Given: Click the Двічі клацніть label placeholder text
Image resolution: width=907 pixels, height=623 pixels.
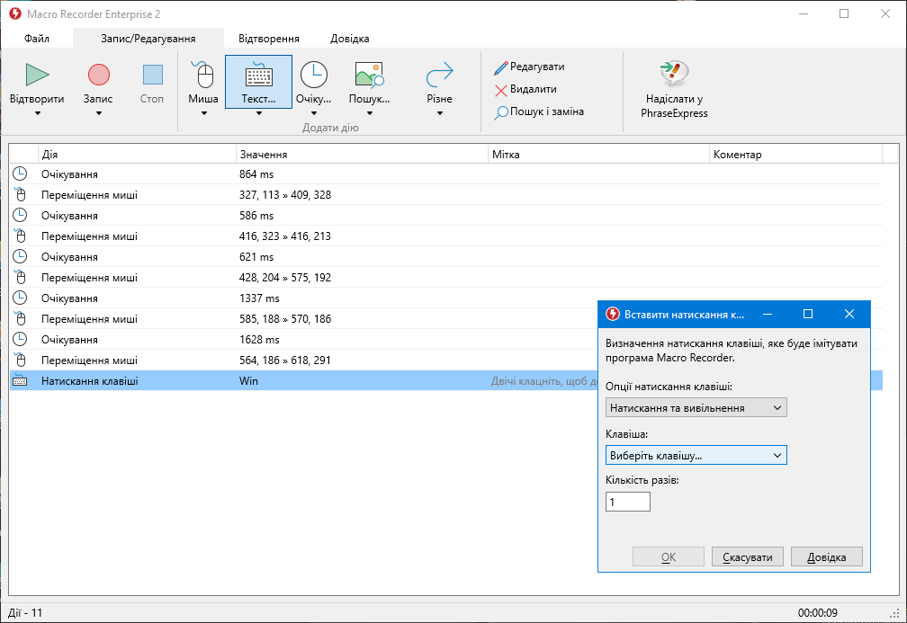Looking at the screenshot, I should point(543,381).
